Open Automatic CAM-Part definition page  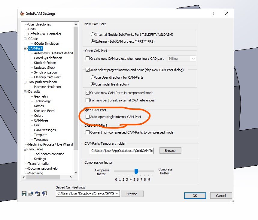point(53,53)
